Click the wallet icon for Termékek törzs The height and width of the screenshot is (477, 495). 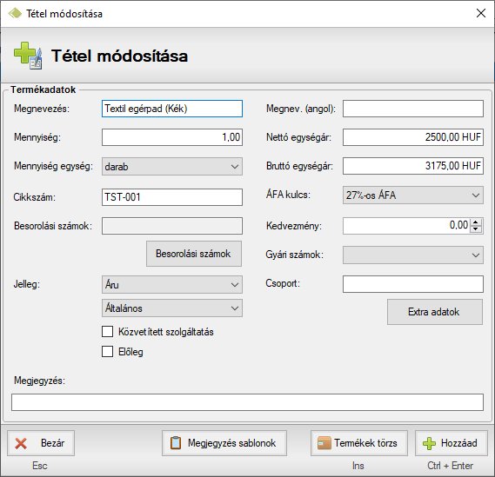324,443
